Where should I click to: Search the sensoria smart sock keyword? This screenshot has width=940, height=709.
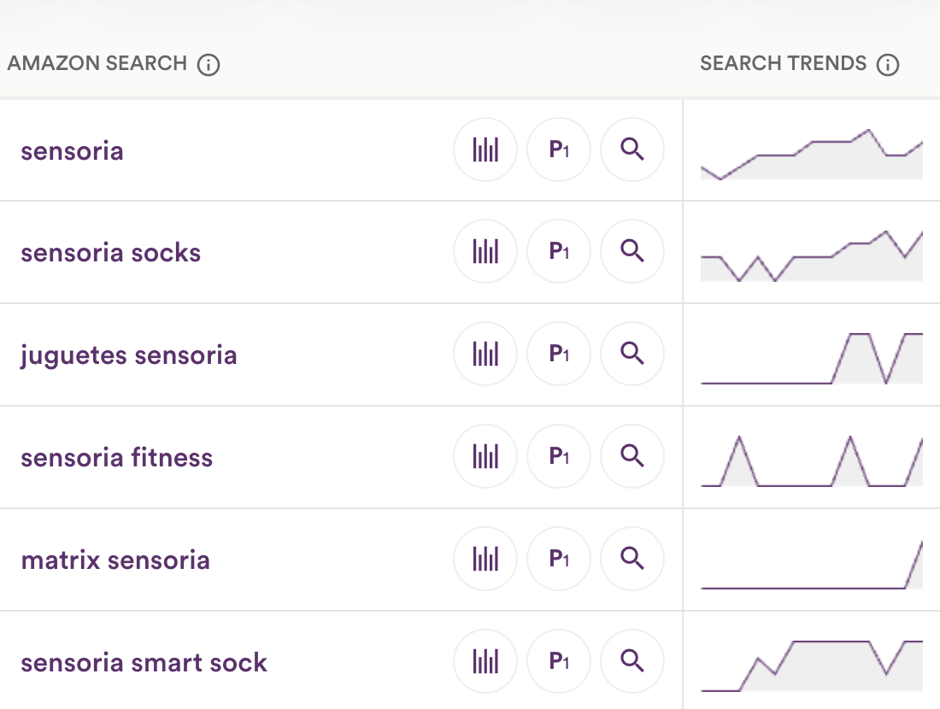point(632,662)
